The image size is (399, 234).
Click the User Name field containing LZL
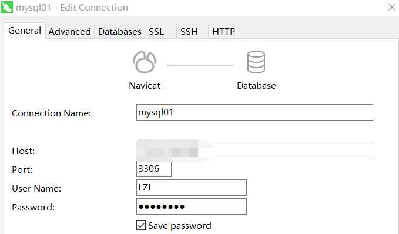point(192,188)
